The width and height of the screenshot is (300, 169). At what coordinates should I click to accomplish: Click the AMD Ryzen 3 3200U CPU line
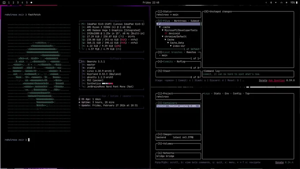point(109,27)
